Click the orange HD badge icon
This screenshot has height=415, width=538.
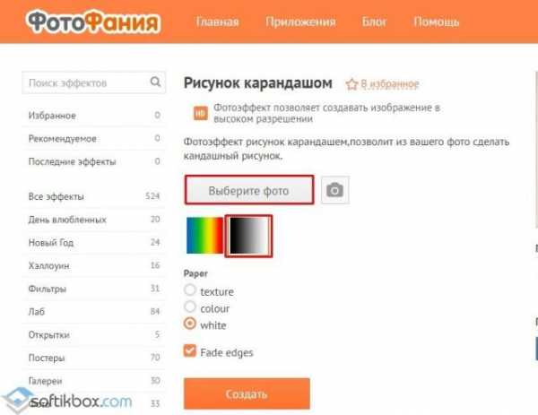coord(200,113)
